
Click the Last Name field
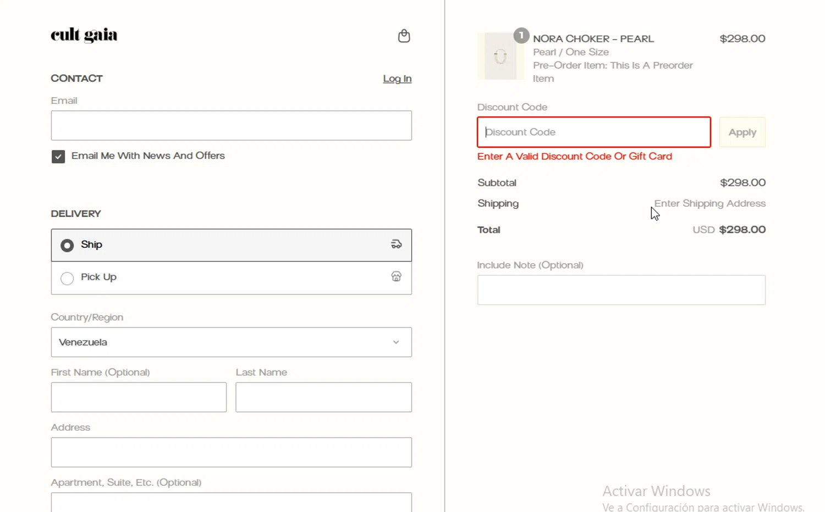[323, 397]
